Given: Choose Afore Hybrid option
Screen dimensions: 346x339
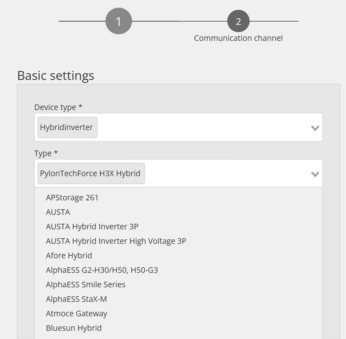Looking at the screenshot, I should (x=179, y=256).
